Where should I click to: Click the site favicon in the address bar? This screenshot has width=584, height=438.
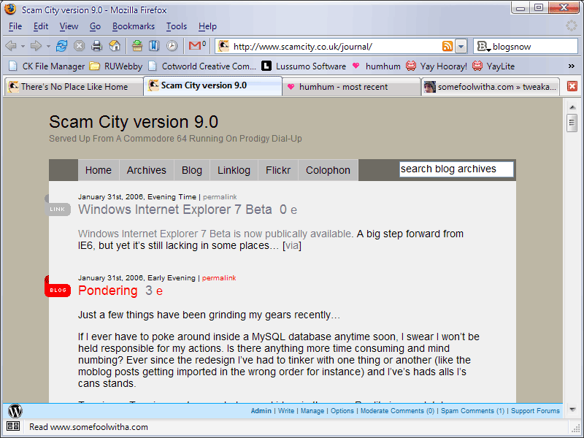pyautogui.click(x=223, y=46)
